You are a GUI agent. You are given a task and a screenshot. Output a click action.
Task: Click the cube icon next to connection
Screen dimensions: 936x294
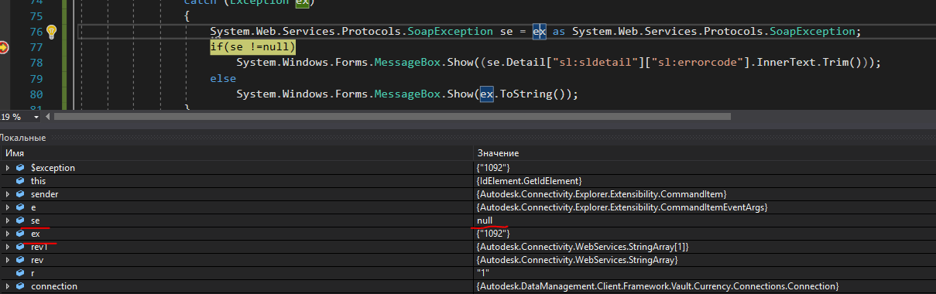(x=21, y=286)
